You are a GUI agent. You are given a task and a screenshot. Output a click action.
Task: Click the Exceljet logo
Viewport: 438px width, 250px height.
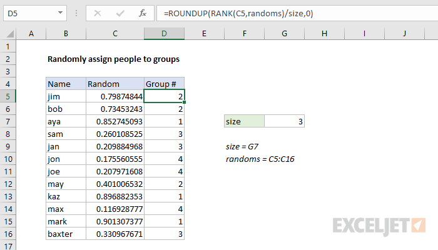pos(379,225)
